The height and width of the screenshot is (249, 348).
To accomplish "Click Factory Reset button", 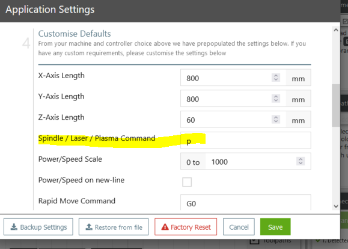I will 186,227.
